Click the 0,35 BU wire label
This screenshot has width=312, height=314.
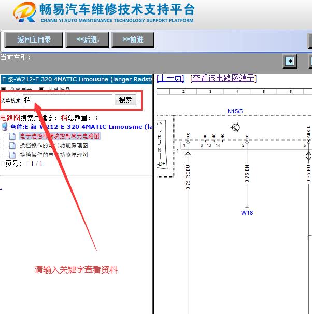tap(308, 174)
